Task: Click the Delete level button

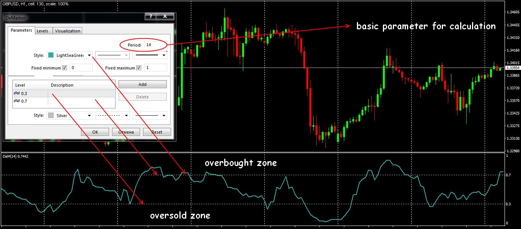Action: [x=142, y=97]
